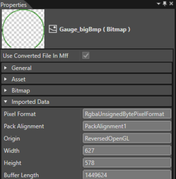This screenshot has height=179, width=176.
Task: Close the Properties panel
Action: tap(171, 3)
